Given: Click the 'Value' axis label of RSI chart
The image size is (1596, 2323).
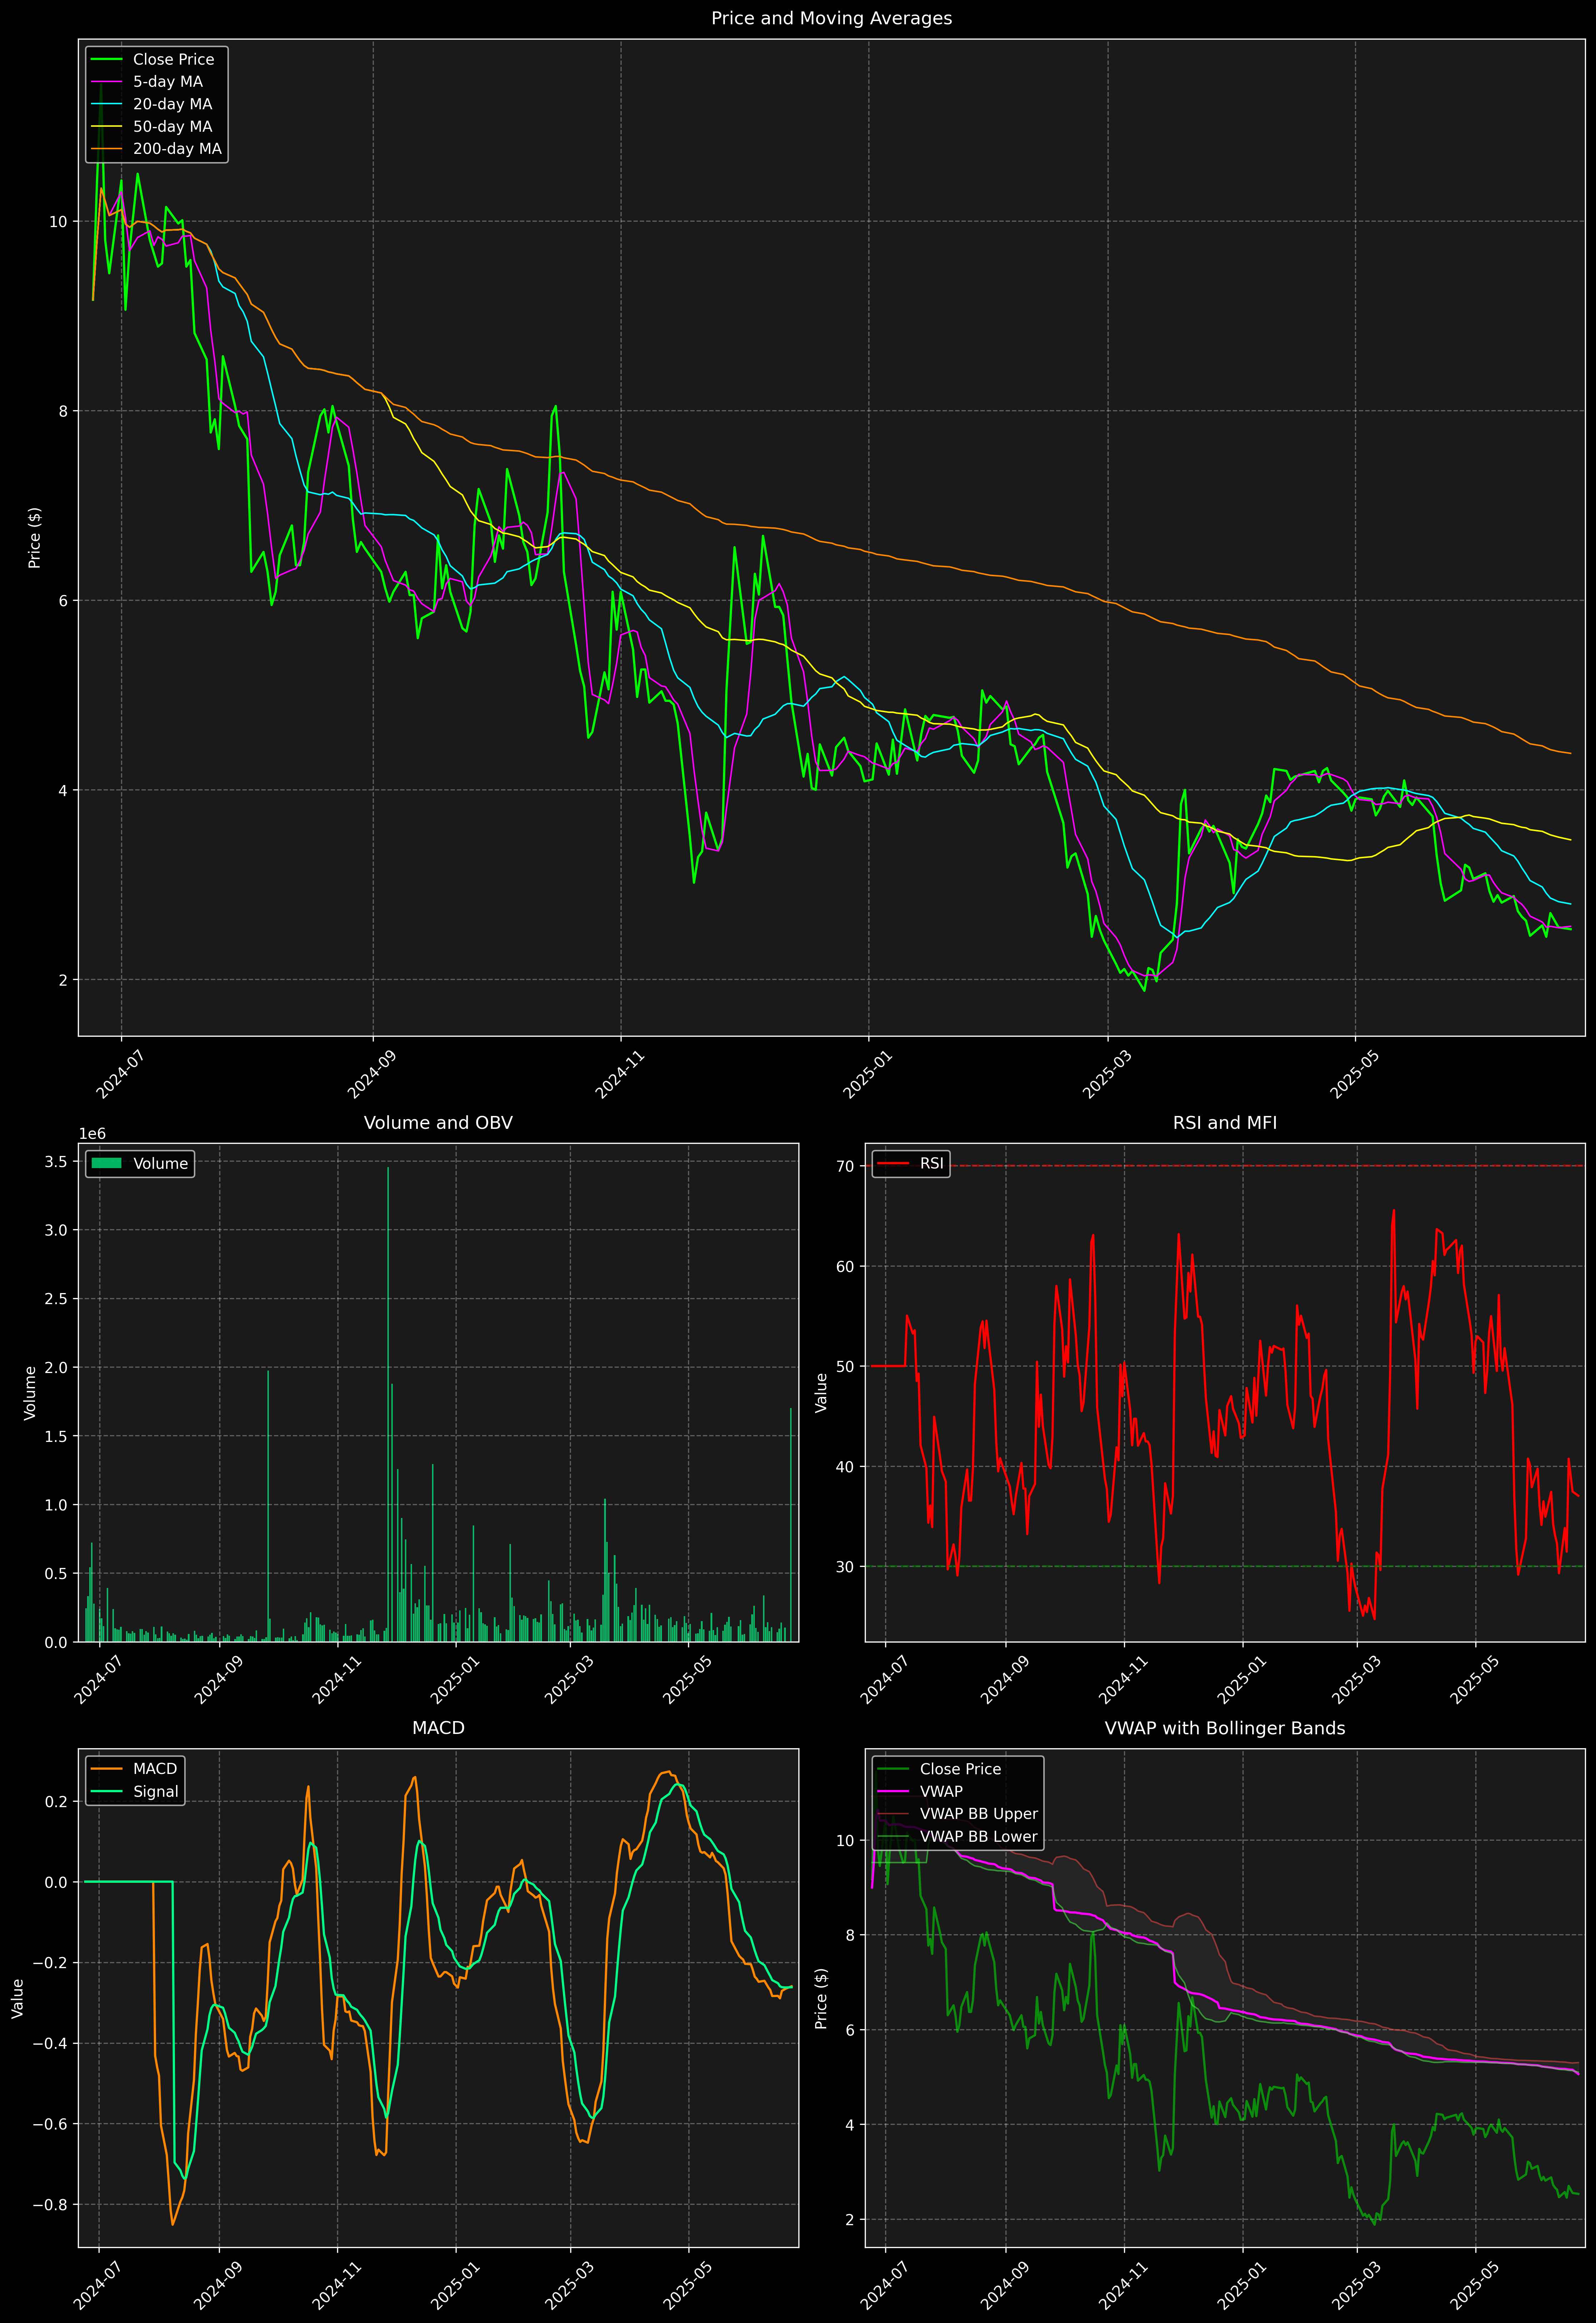Looking at the screenshot, I should (821, 1392).
